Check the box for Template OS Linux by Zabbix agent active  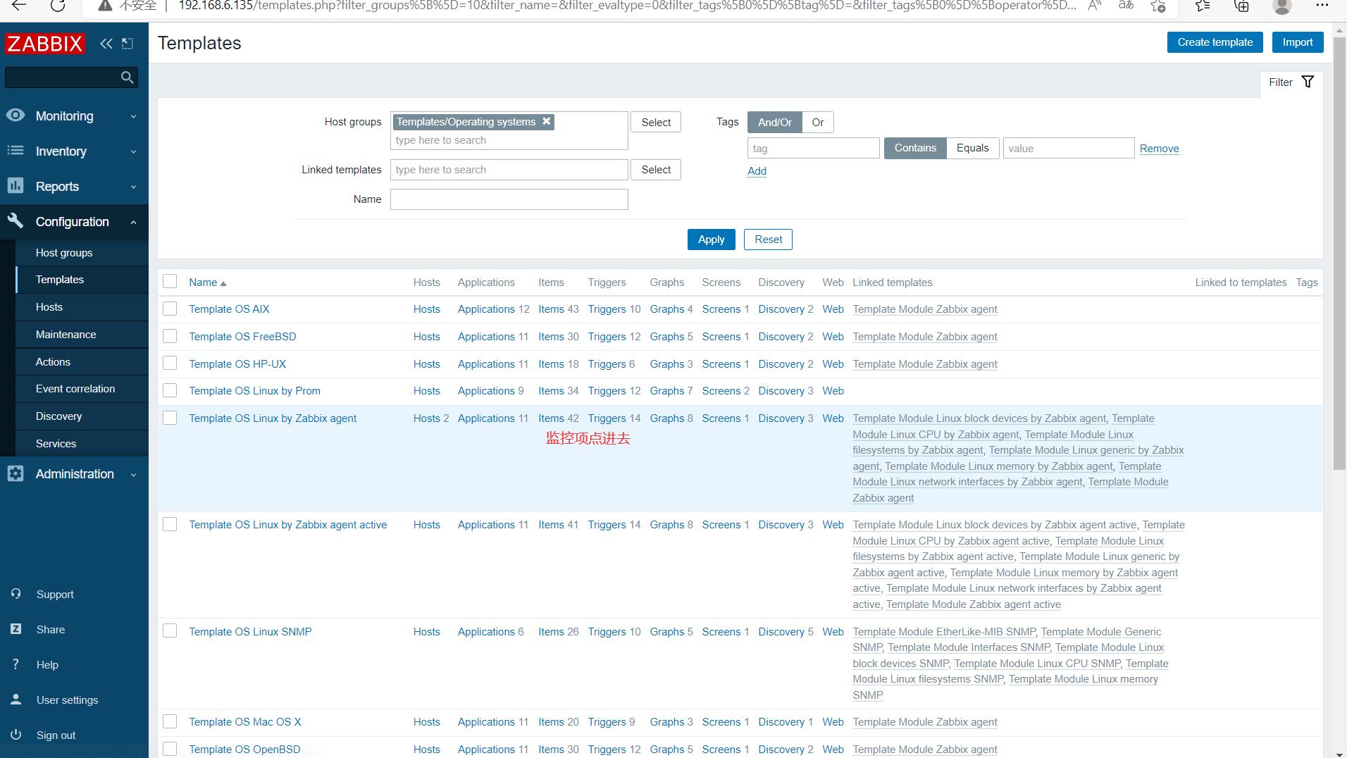coord(170,524)
